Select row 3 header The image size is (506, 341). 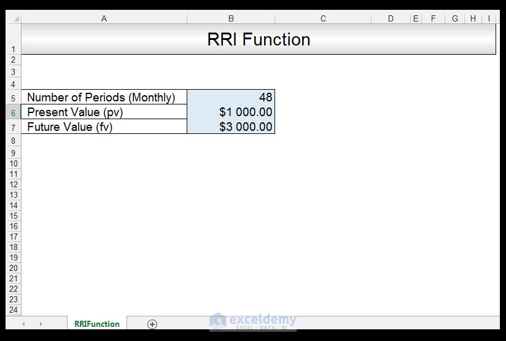pyautogui.click(x=14, y=72)
